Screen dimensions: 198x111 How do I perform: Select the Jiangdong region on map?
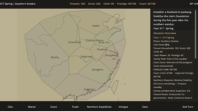pos(112,55)
